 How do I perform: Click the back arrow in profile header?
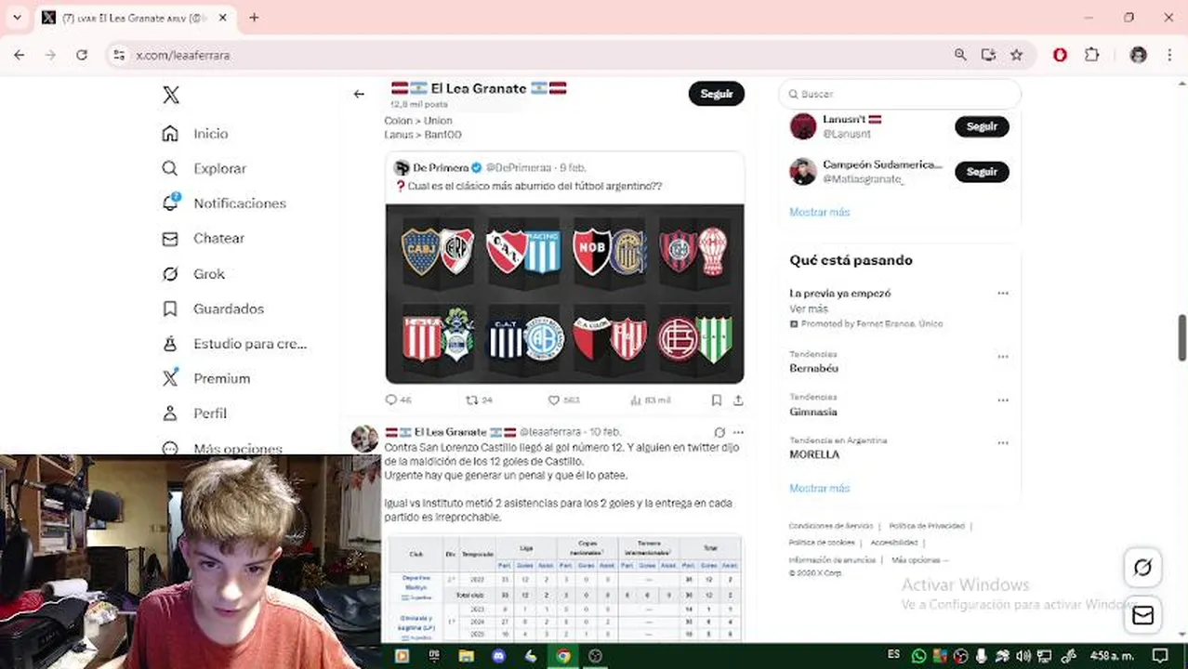(x=359, y=94)
